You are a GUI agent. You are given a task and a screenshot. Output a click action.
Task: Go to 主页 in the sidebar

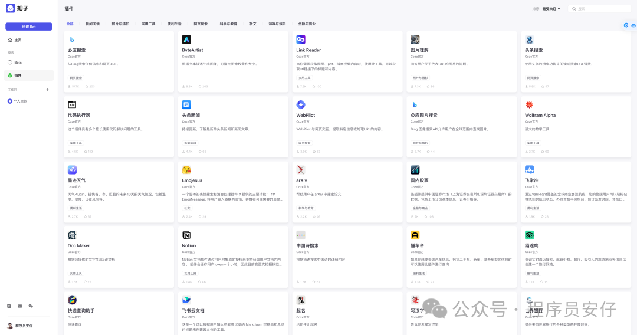coord(18,40)
